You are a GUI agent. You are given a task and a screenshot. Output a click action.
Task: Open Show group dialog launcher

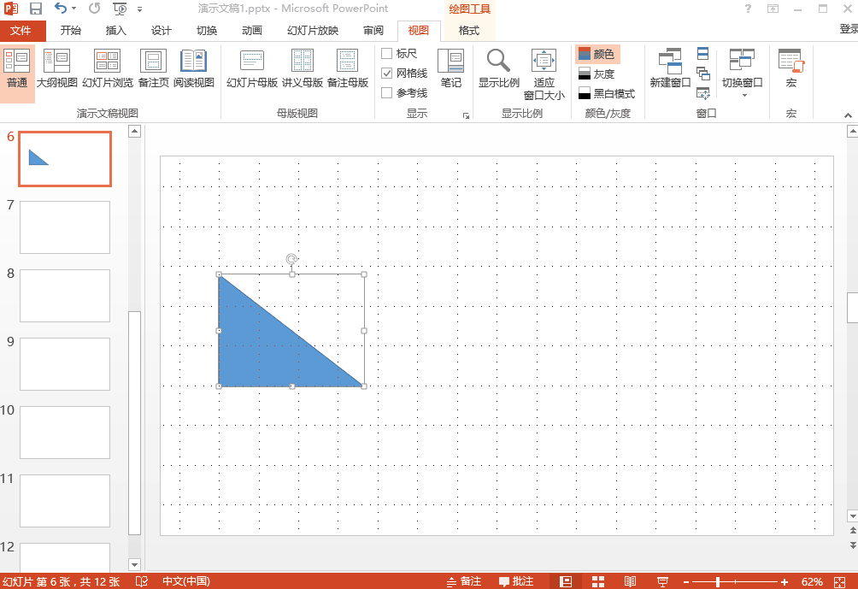467,115
